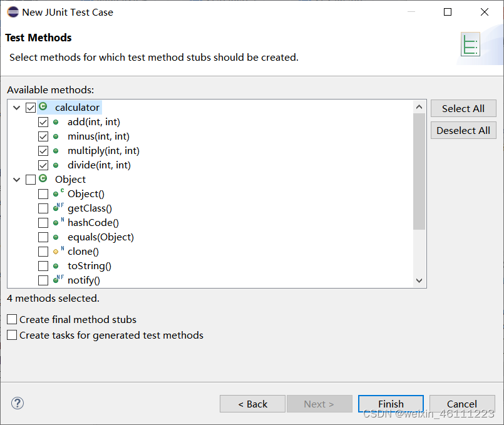Viewport: 504px width, 425px height.
Task: Click the constructor icon beside Object()
Action: [x=58, y=193]
